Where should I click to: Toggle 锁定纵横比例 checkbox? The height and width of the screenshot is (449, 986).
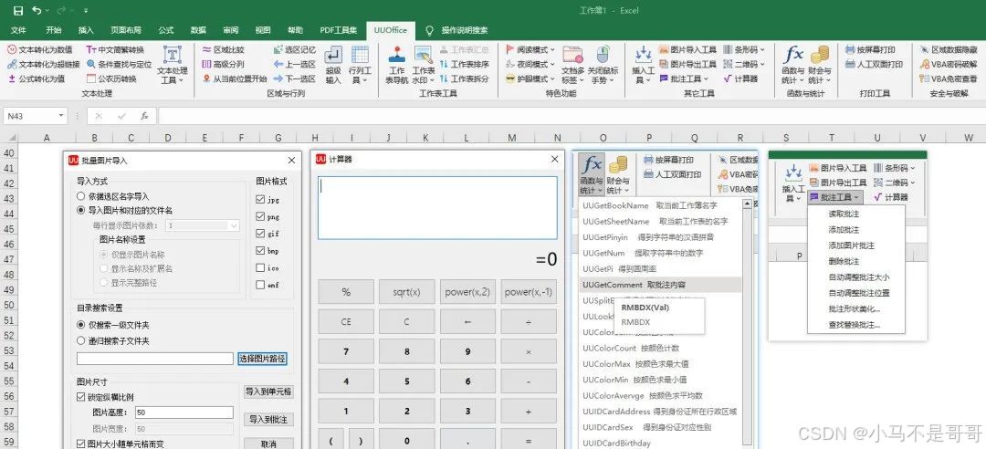[x=81, y=397]
